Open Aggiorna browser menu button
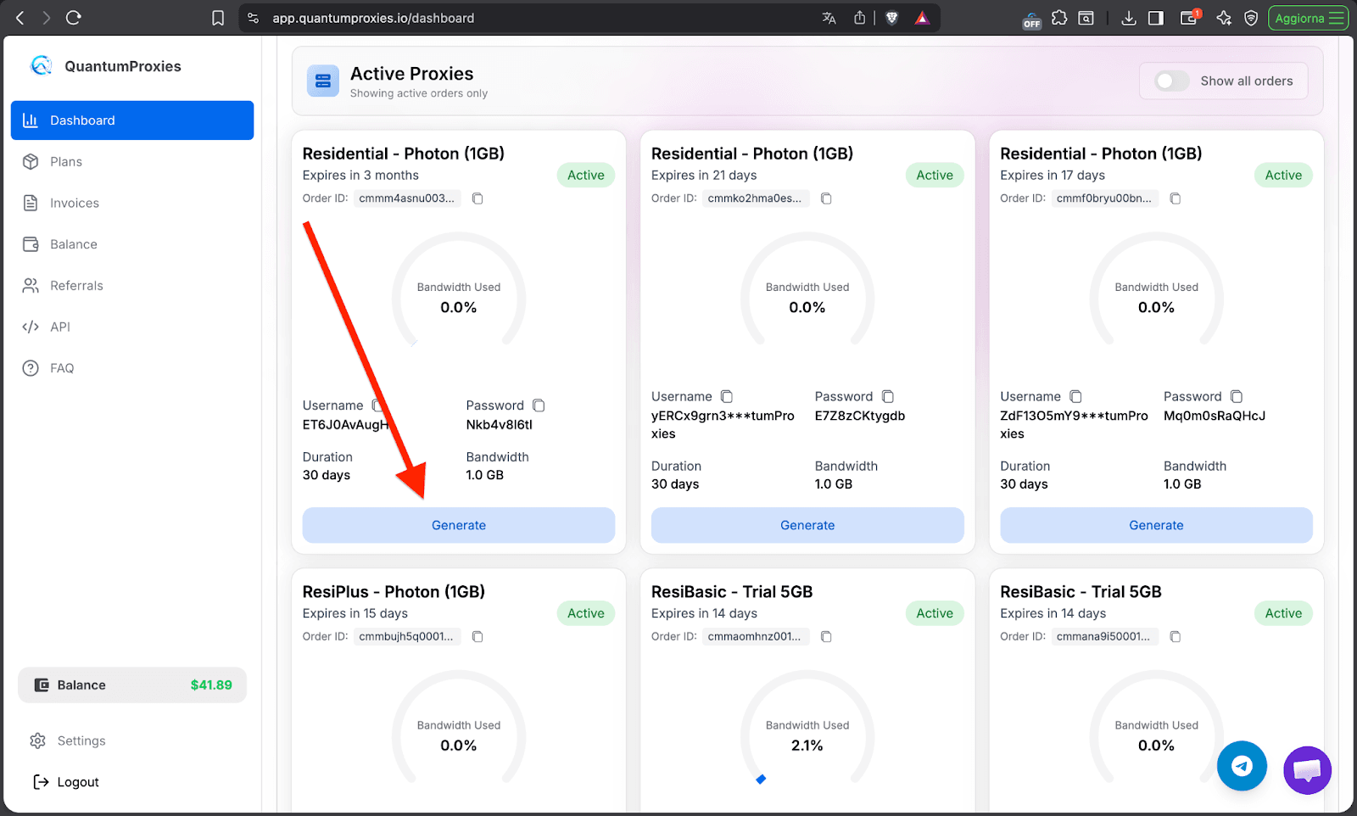Image resolution: width=1357 pixels, height=816 pixels. pyautogui.click(x=1307, y=18)
